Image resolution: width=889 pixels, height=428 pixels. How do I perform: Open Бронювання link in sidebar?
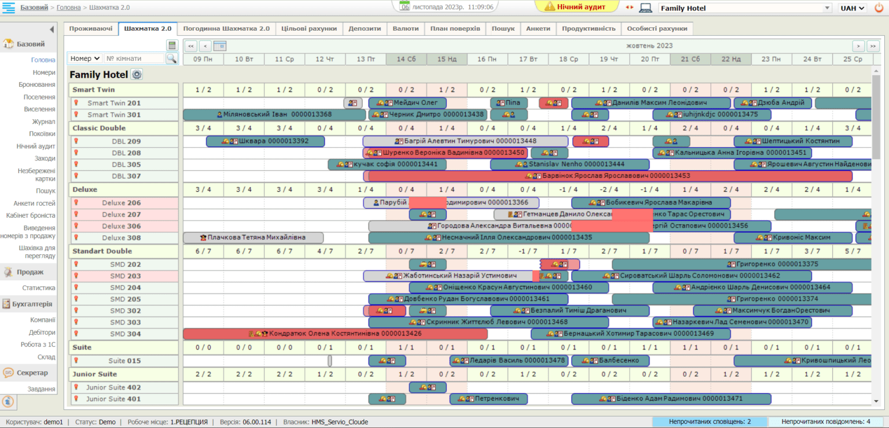(37, 85)
